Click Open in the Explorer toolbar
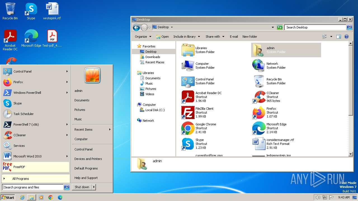Screen dimensions: 358x201 point(162,37)
